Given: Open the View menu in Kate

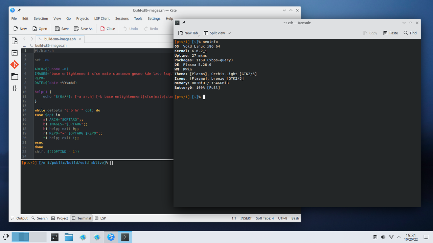Looking at the screenshot, I should (x=57, y=19).
